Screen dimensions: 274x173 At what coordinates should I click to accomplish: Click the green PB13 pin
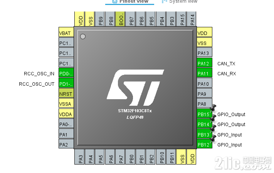[205, 133]
